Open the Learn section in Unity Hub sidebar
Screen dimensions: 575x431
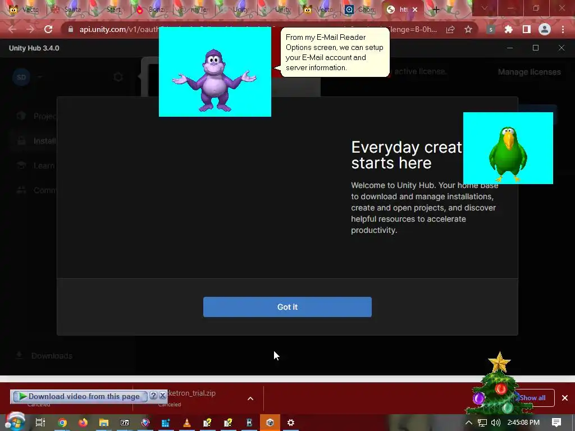[36, 166]
